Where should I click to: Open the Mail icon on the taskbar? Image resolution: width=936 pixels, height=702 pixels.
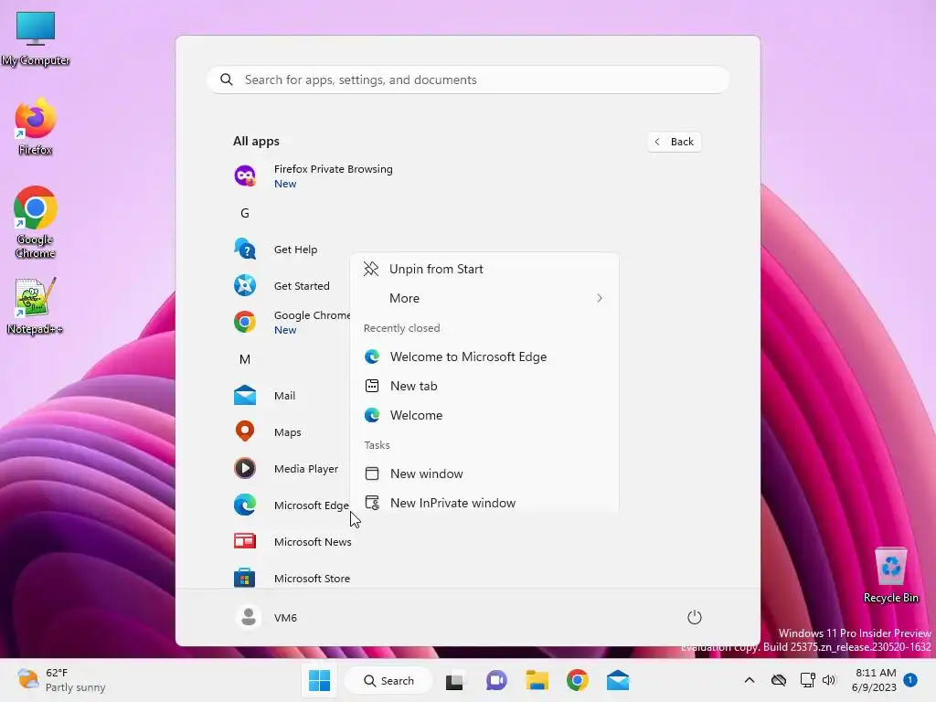[x=618, y=680]
